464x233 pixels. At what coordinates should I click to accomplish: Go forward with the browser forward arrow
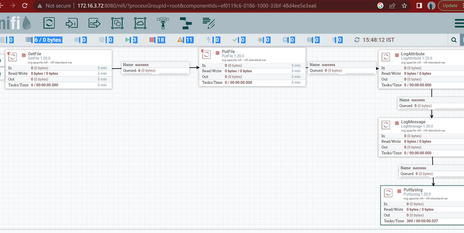click(x=13, y=5)
